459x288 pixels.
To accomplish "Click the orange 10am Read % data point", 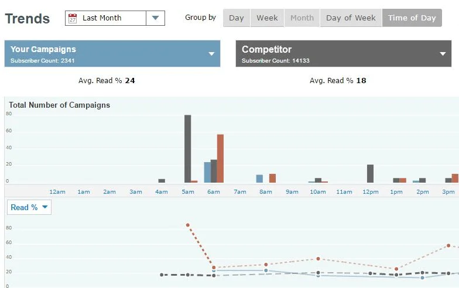I will (x=318, y=259).
